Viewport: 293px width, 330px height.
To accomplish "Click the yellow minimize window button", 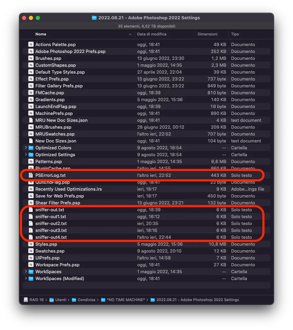I will pos(31,18).
